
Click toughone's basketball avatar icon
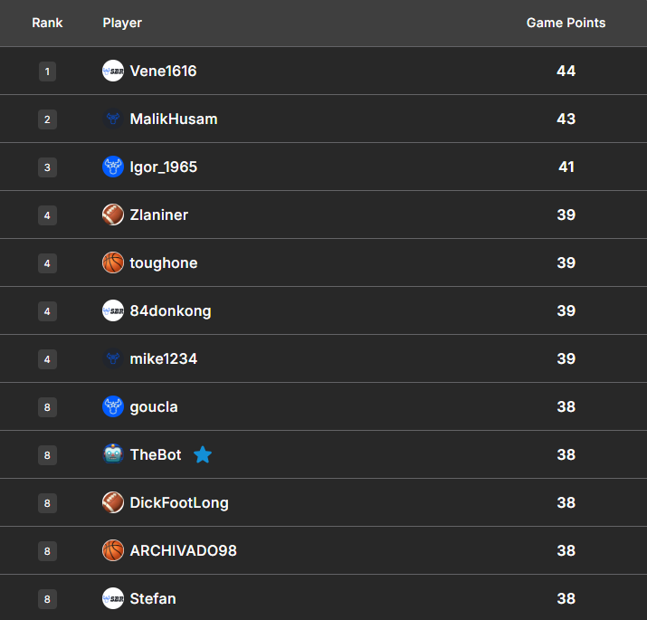pyautogui.click(x=113, y=262)
